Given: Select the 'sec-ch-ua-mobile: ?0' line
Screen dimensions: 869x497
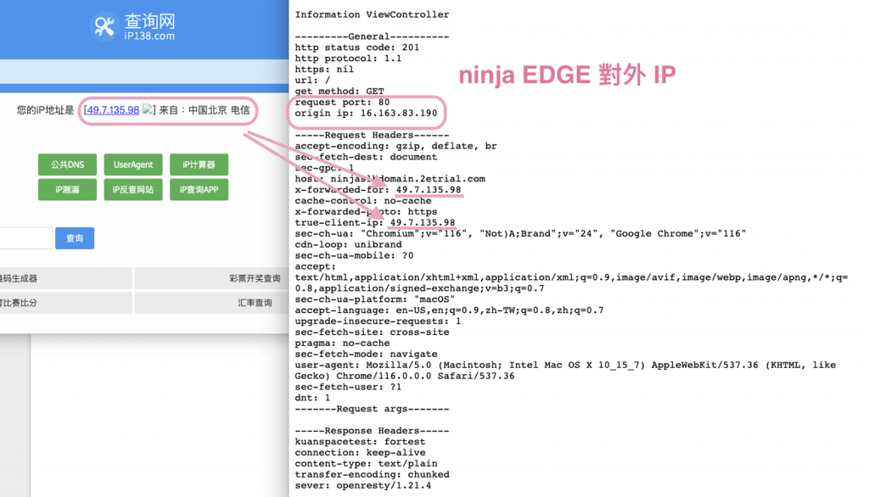Looking at the screenshot, I should pyautogui.click(x=354, y=255).
